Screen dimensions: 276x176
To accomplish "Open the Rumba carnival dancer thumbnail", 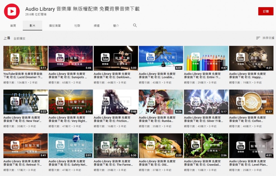I will (x=161, y=102).
